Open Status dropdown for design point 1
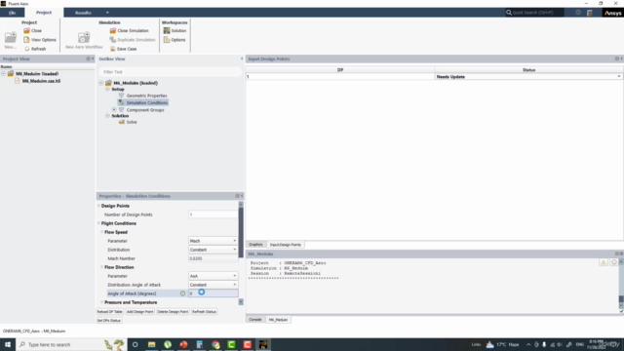624x351 pixels. [x=619, y=76]
